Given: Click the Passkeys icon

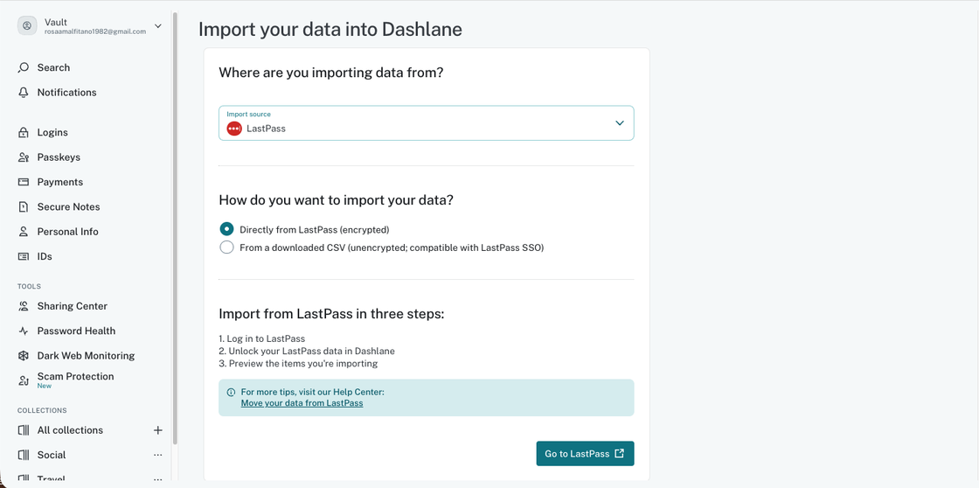Looking at the screenshot, I should coord(24,157).
